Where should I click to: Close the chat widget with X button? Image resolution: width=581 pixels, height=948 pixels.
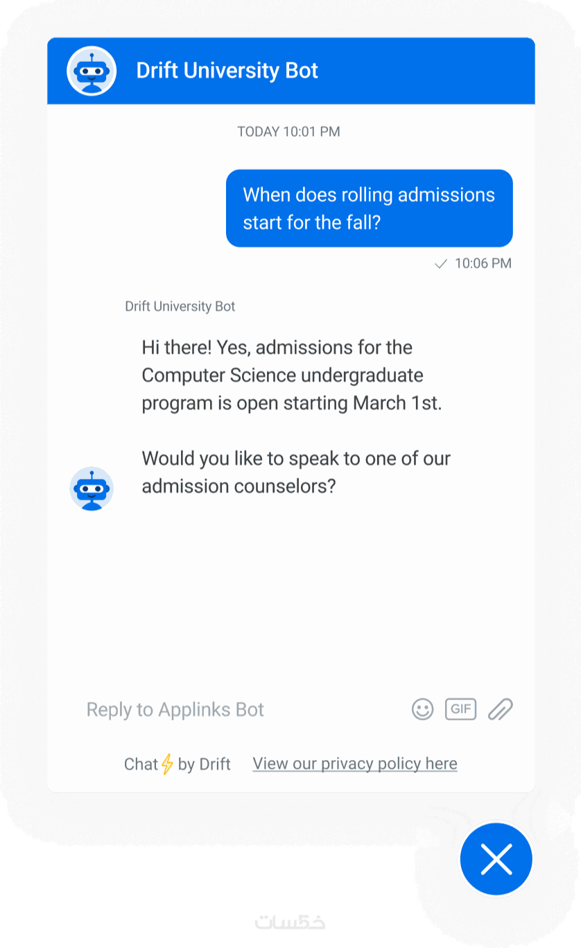pyautogui.click(x=496, y=859)
